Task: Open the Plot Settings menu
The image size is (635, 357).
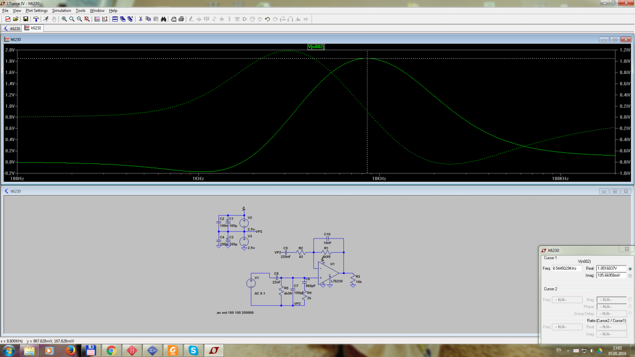Action: click(x=37, y=11)
